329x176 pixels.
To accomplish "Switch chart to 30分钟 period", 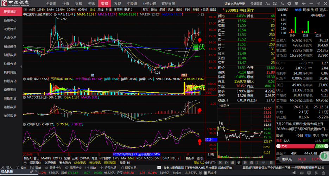I will (71, 10).
